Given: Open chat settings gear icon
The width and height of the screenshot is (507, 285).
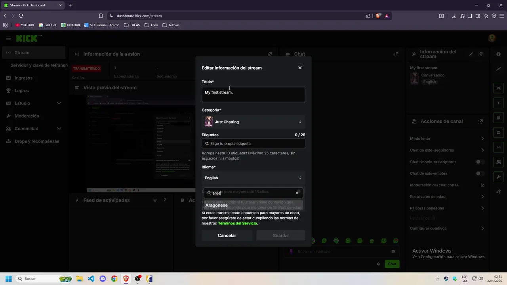Looking at the screenshot, I should pyautogui.click(x=378, y=264).
